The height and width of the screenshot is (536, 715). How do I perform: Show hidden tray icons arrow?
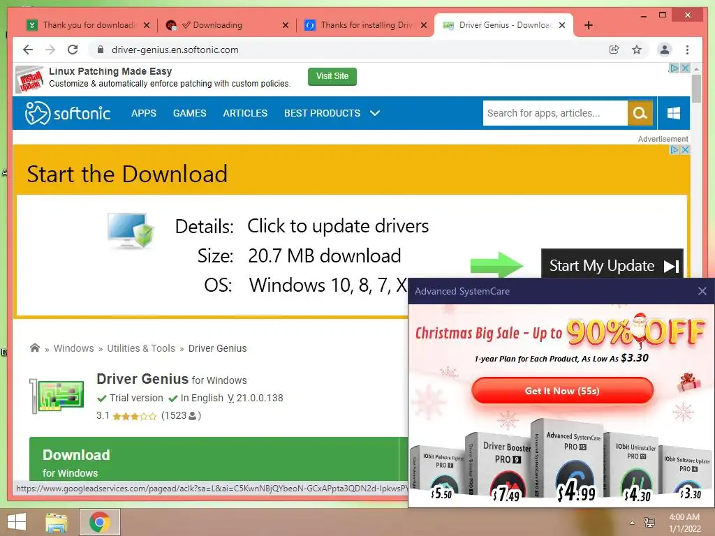click(632, 523)
